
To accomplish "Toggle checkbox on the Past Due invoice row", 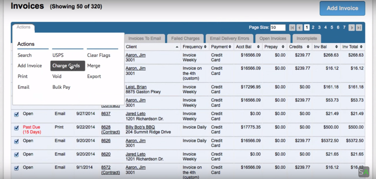I will [16, 128].
